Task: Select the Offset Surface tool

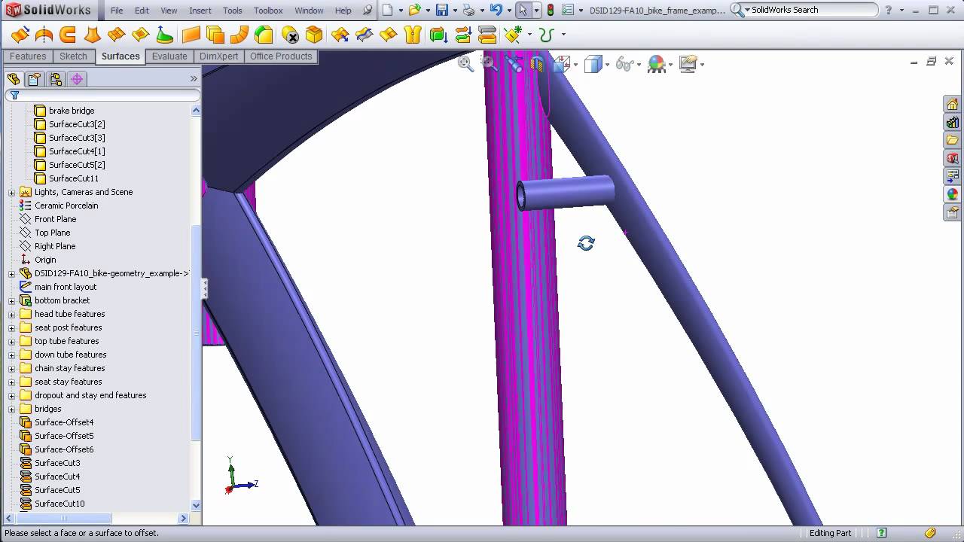Action: pos(215,35)
